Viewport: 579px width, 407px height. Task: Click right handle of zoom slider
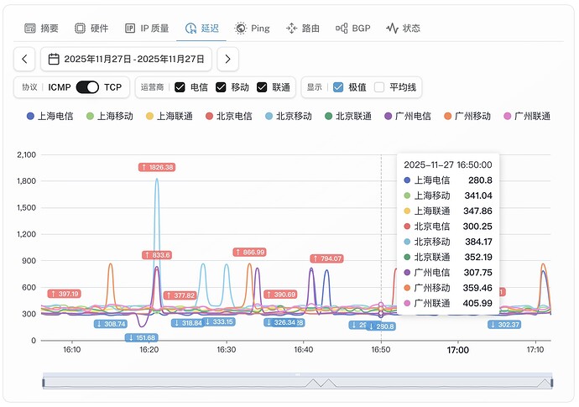click(552, 383)
